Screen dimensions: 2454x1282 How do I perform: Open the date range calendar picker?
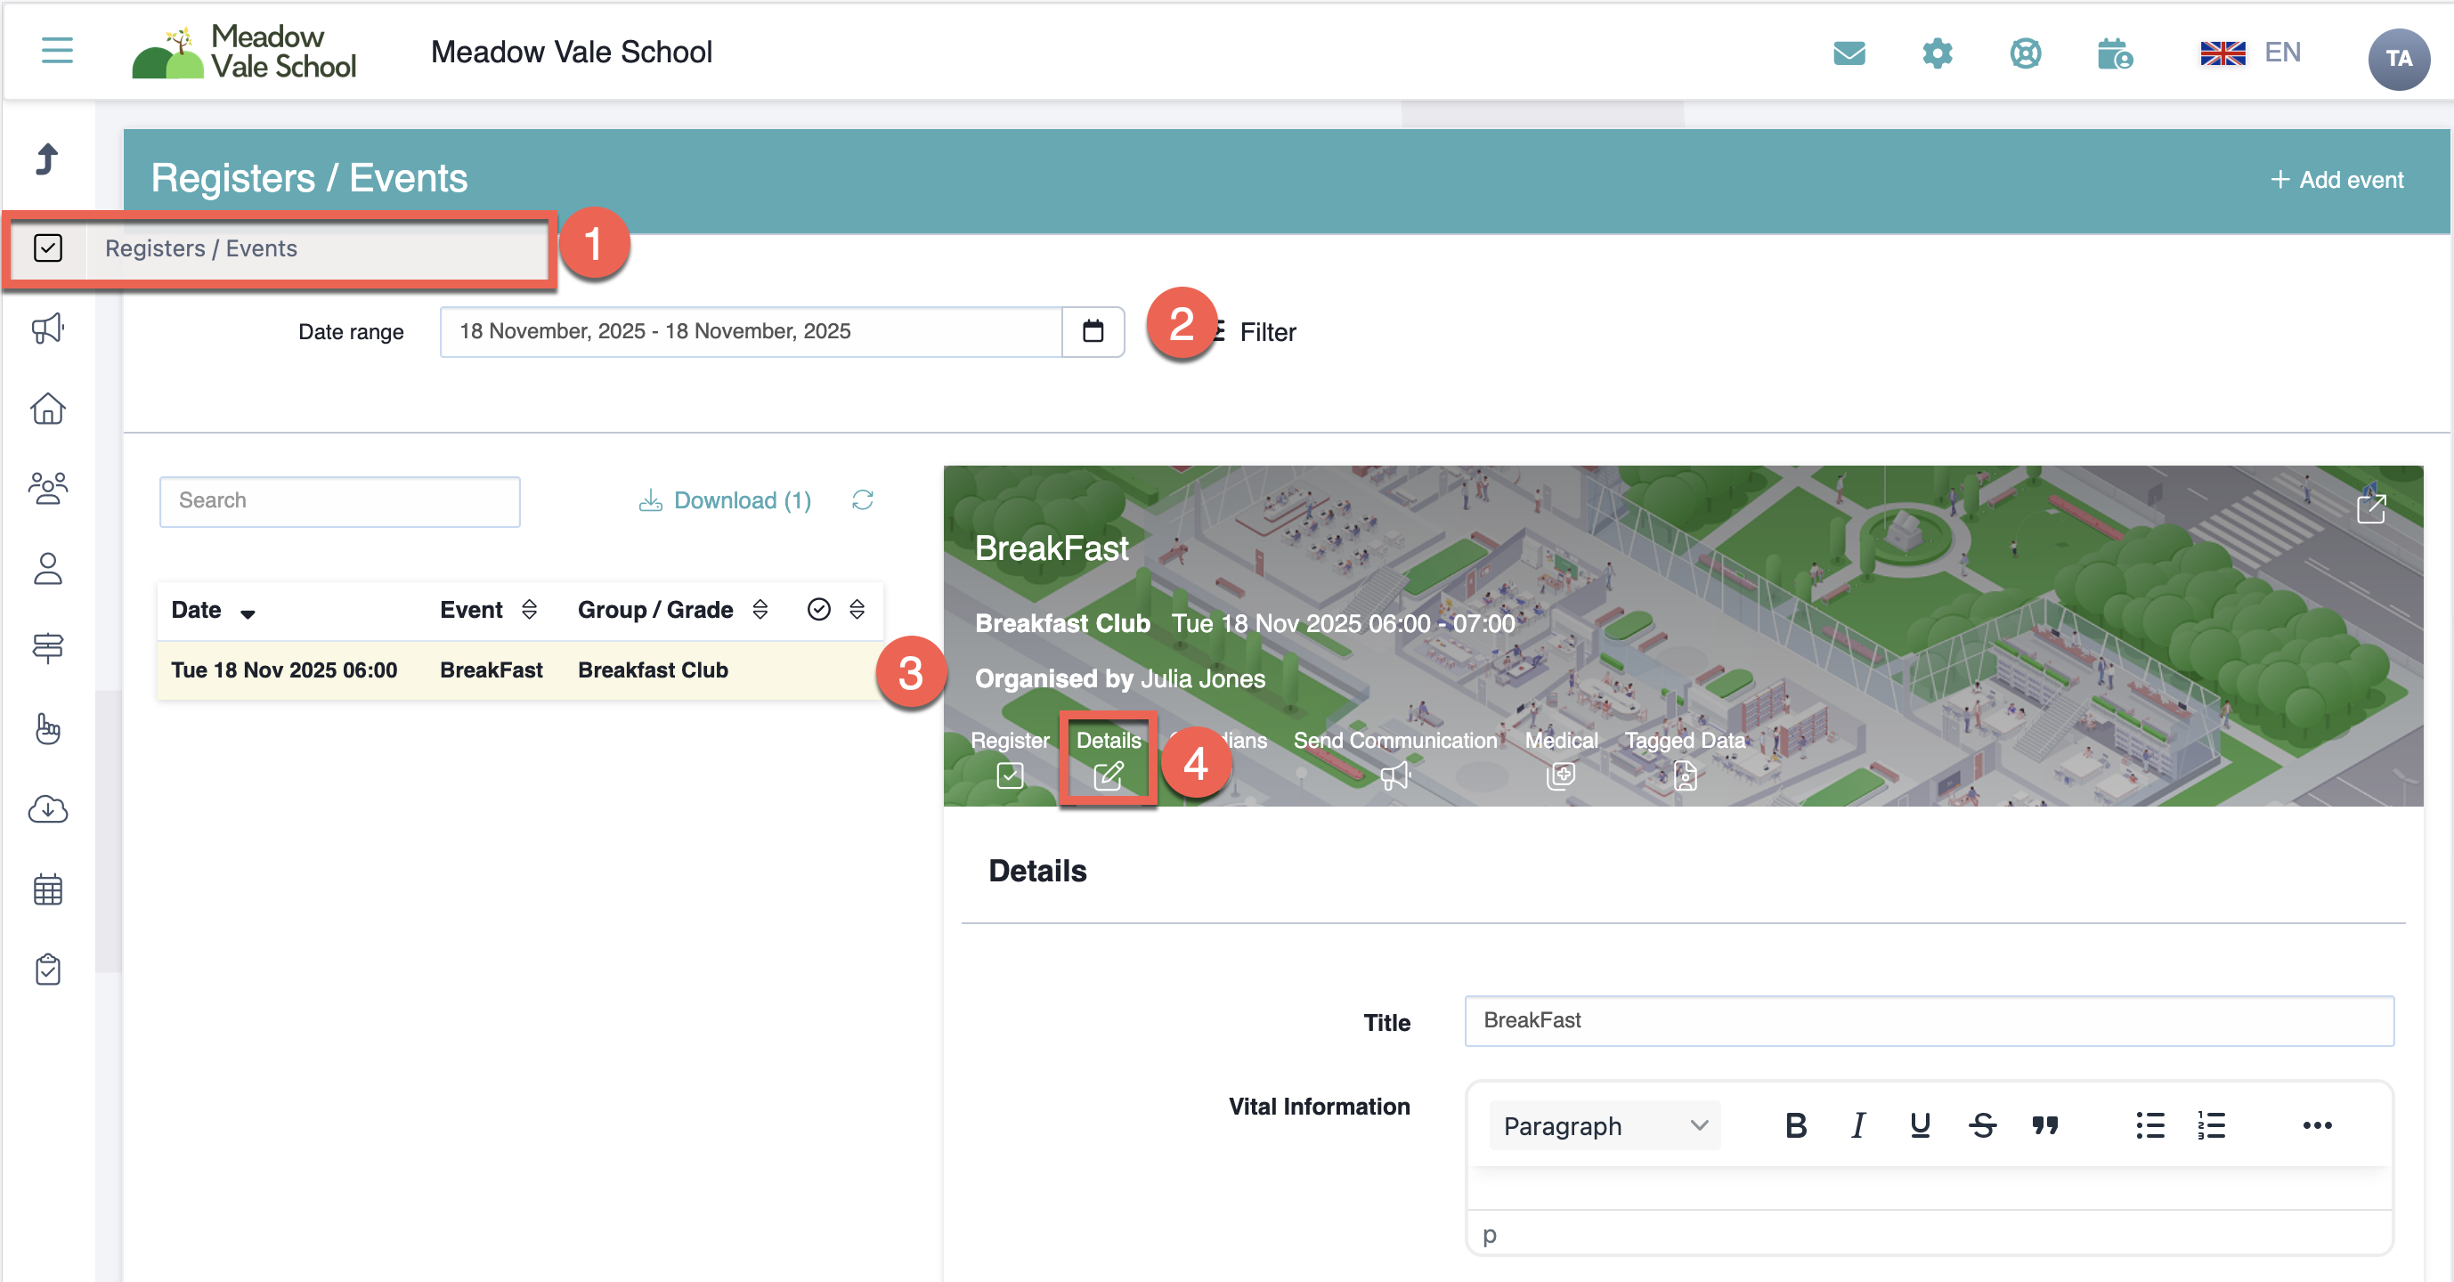coord(1093,331)
